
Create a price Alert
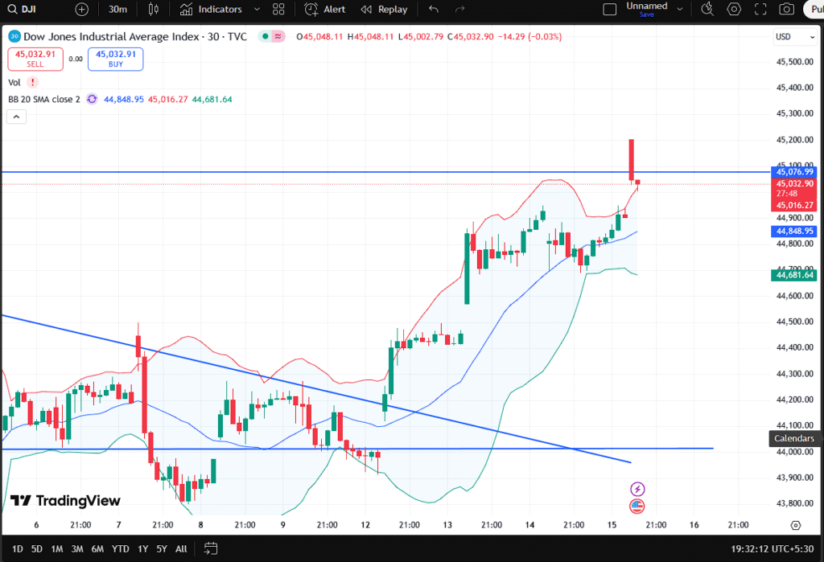point(325,10)
